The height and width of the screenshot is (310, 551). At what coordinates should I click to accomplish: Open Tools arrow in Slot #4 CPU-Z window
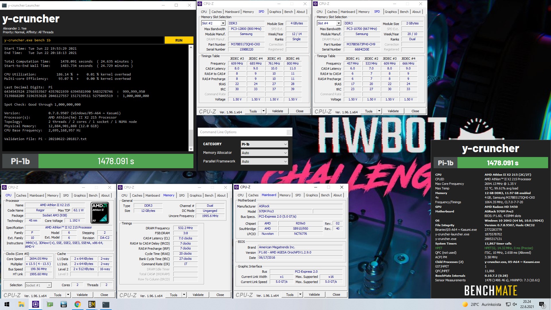[379, 111]
